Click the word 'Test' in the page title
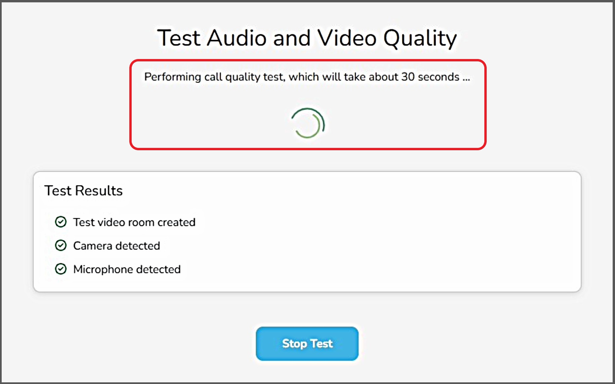Viewport: 615px width, 384px height. pos(179,38)
